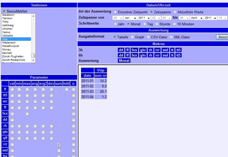Click the 3h row 'glo' macro button
Viewport: 228px width, 157px height.
[143, 50]
